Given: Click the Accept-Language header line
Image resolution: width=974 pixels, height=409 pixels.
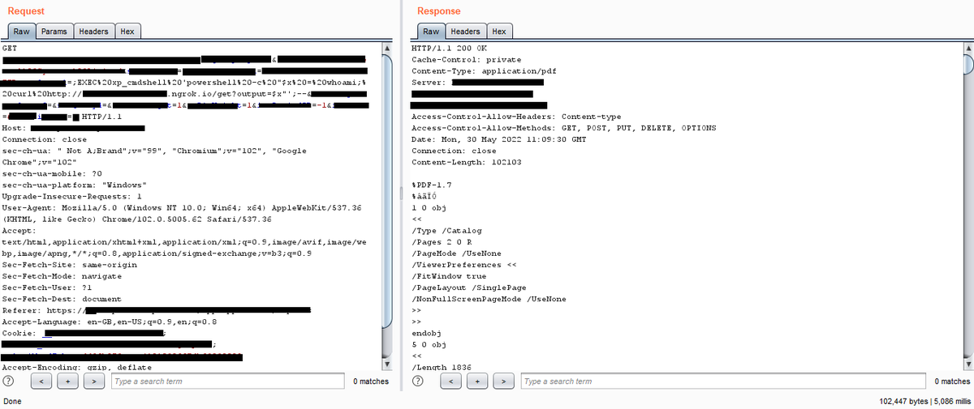Looking at the screenshot, I should (110, 322).
